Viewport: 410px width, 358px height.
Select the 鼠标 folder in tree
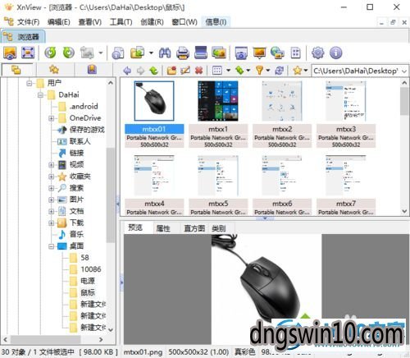[88, 292]
